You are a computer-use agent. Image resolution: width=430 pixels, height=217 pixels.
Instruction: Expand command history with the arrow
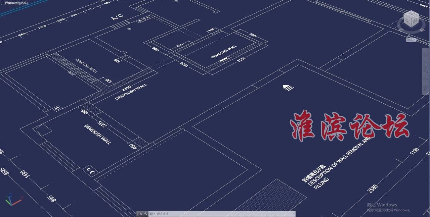[x=294, y=214]
